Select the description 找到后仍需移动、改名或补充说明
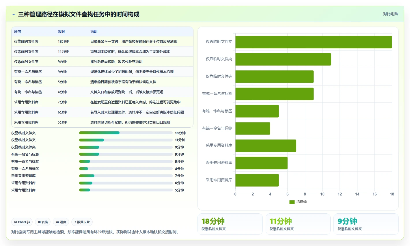The width and height of the screenshot is (410, 246). (x=116, y=62)
